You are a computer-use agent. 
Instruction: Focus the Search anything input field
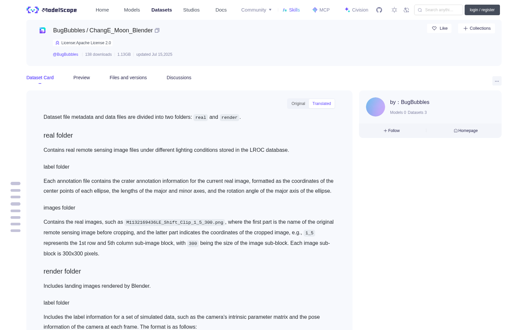tap(439, 10)
